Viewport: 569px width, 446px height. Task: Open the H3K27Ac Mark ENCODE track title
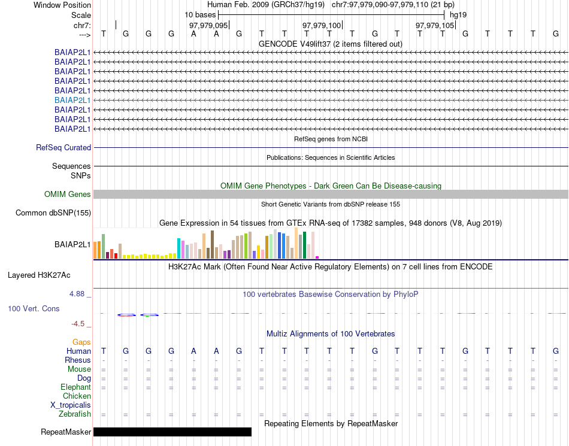click(x=330, y=267)
